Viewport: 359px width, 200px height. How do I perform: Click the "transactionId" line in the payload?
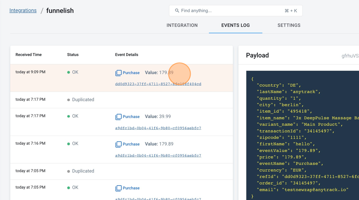[x=295, y=131]
